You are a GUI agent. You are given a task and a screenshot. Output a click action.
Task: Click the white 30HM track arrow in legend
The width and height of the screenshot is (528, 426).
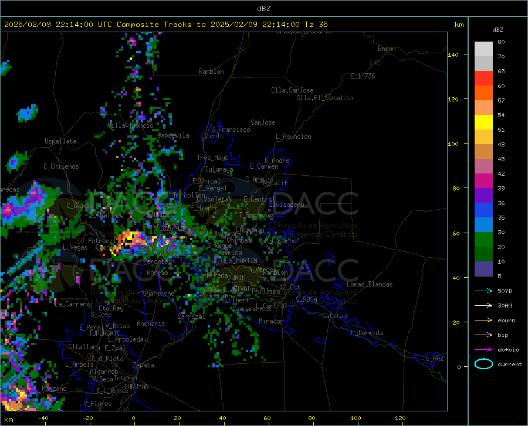click(483, 306)
